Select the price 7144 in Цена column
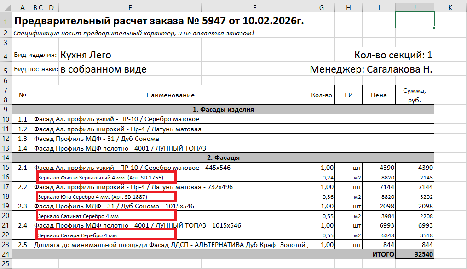The height and width of the screenshot is (269, 467). [379, 187]
